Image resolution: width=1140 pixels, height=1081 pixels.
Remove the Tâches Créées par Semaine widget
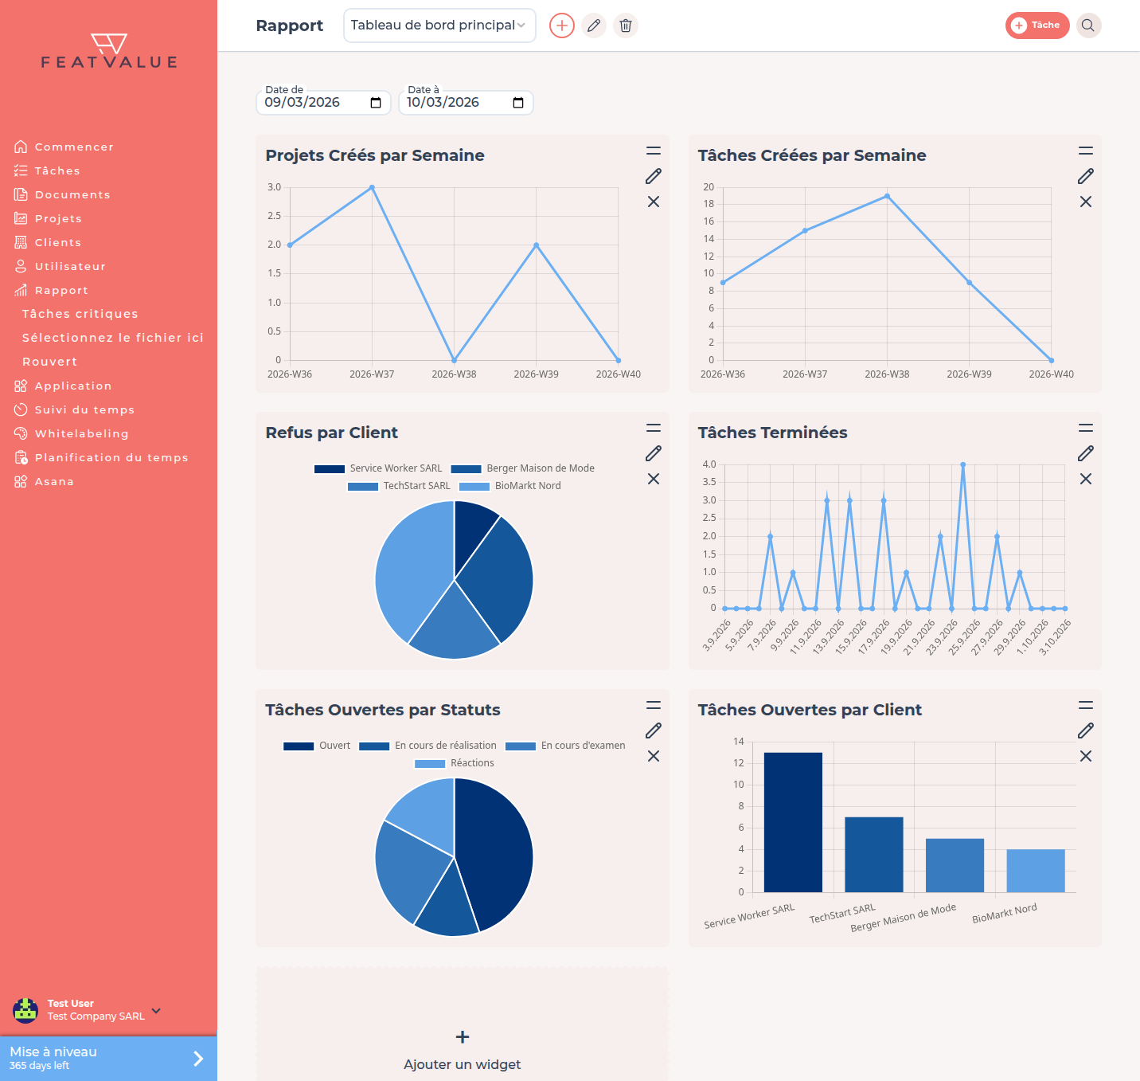click(x=1086, y=202)
